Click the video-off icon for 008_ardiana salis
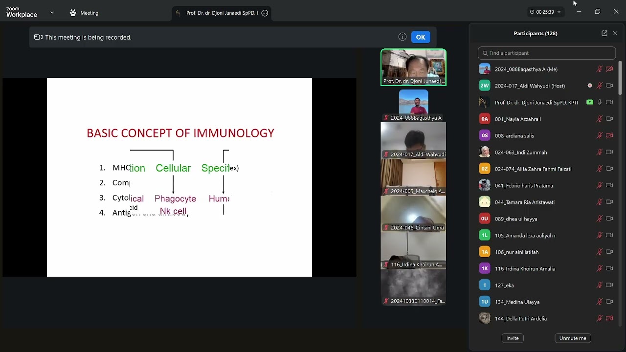 pos(609,135)
